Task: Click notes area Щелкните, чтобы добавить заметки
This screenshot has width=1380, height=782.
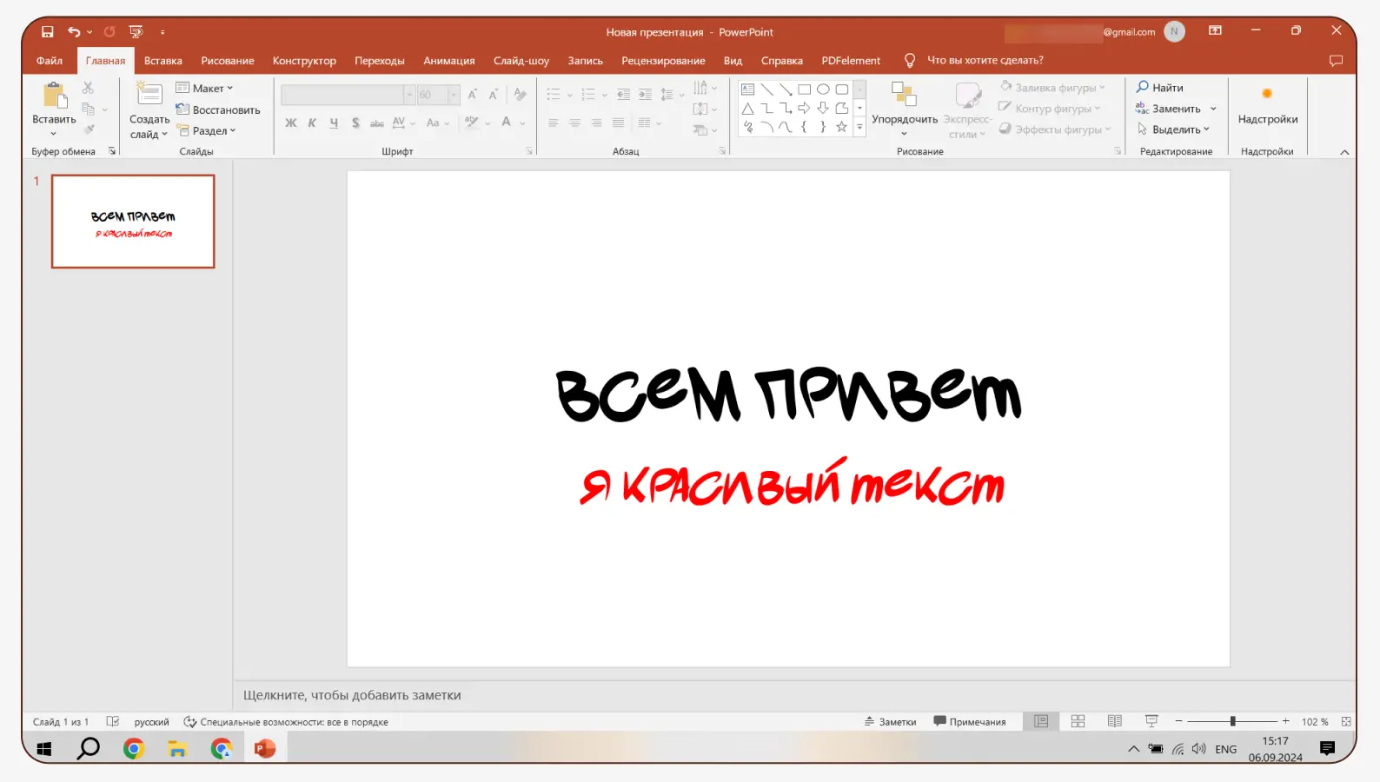Action: pos(352,695)
